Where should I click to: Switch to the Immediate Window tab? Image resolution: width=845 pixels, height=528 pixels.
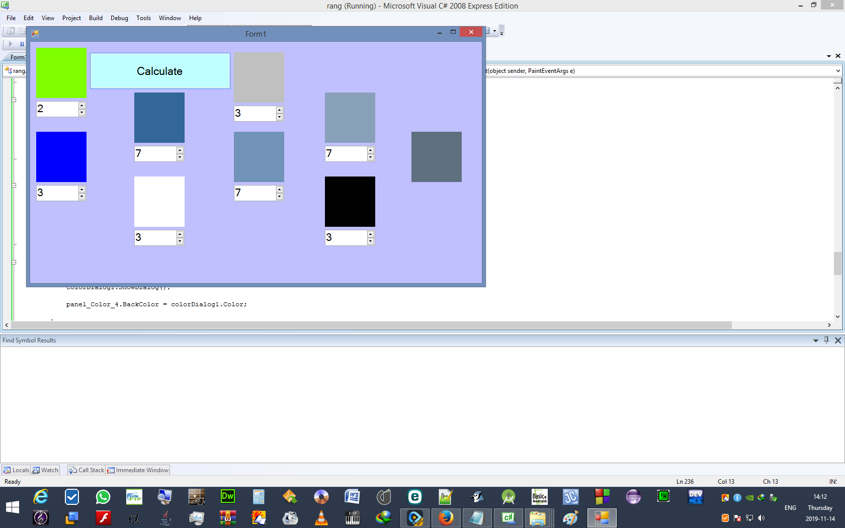click(138, 470)
